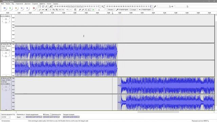Click the Stop transport button
This screenshot has width=217, height=122.
16,8
